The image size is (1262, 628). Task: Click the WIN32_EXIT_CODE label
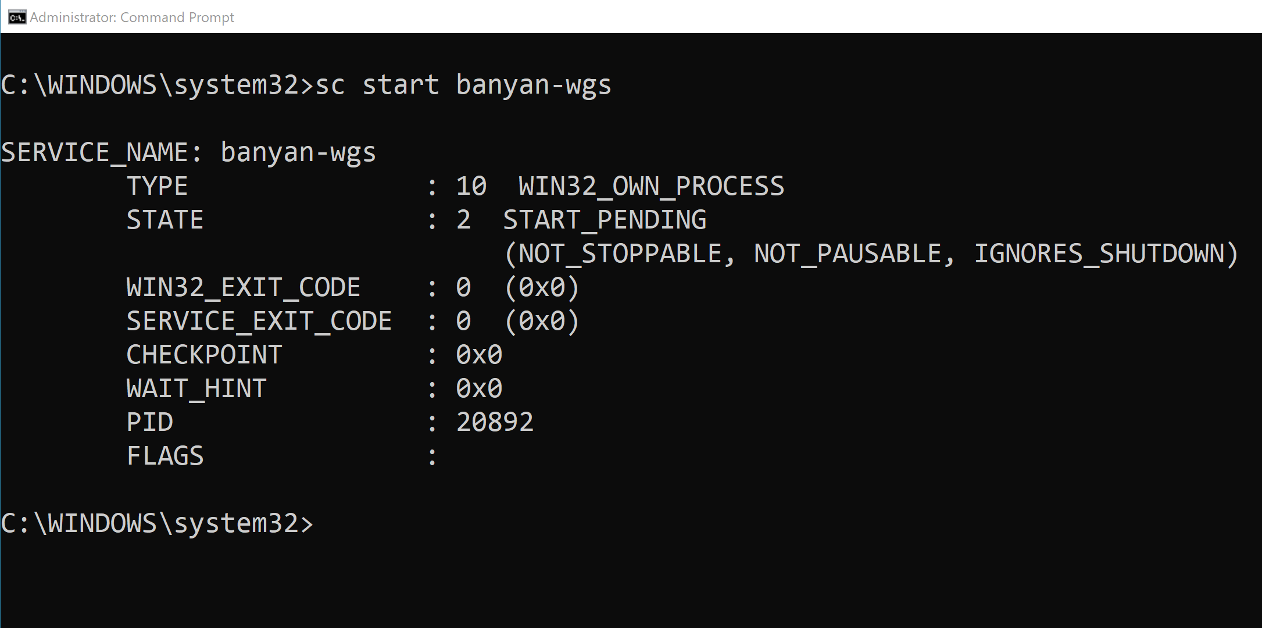(x=244, y=287)
